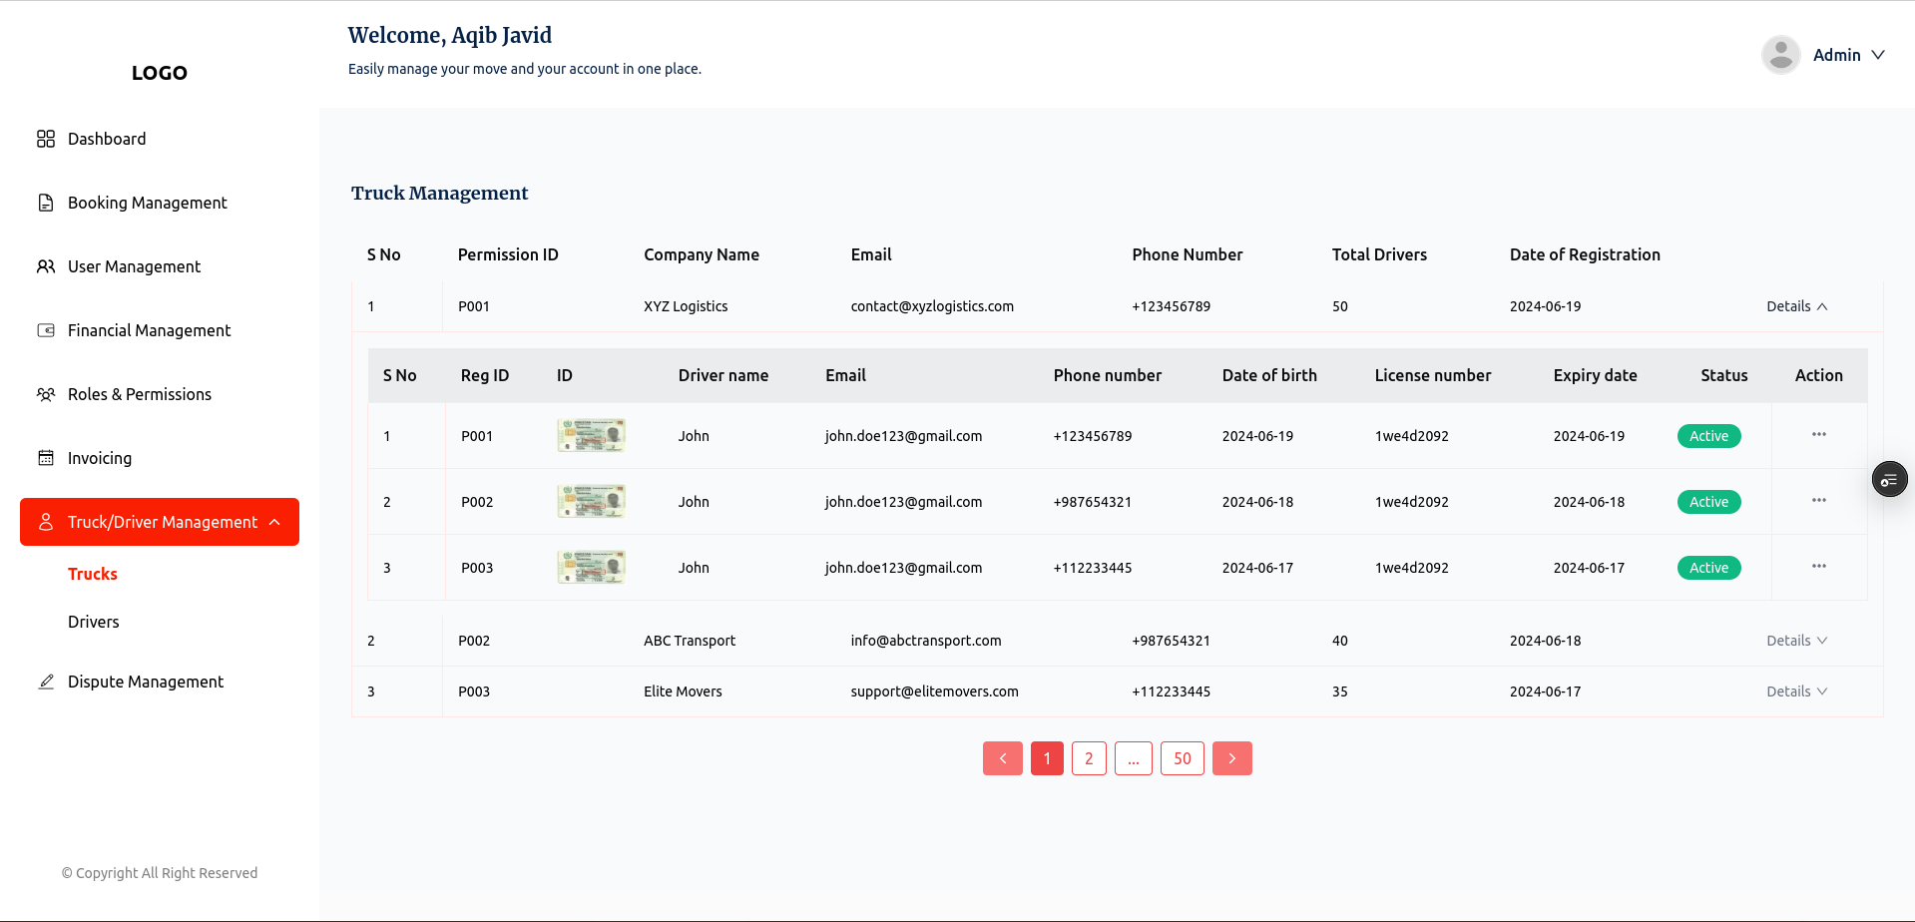Click the Invoicing calendar icon
Viewport: 1915px width, 922px height.
pos(46,458)
